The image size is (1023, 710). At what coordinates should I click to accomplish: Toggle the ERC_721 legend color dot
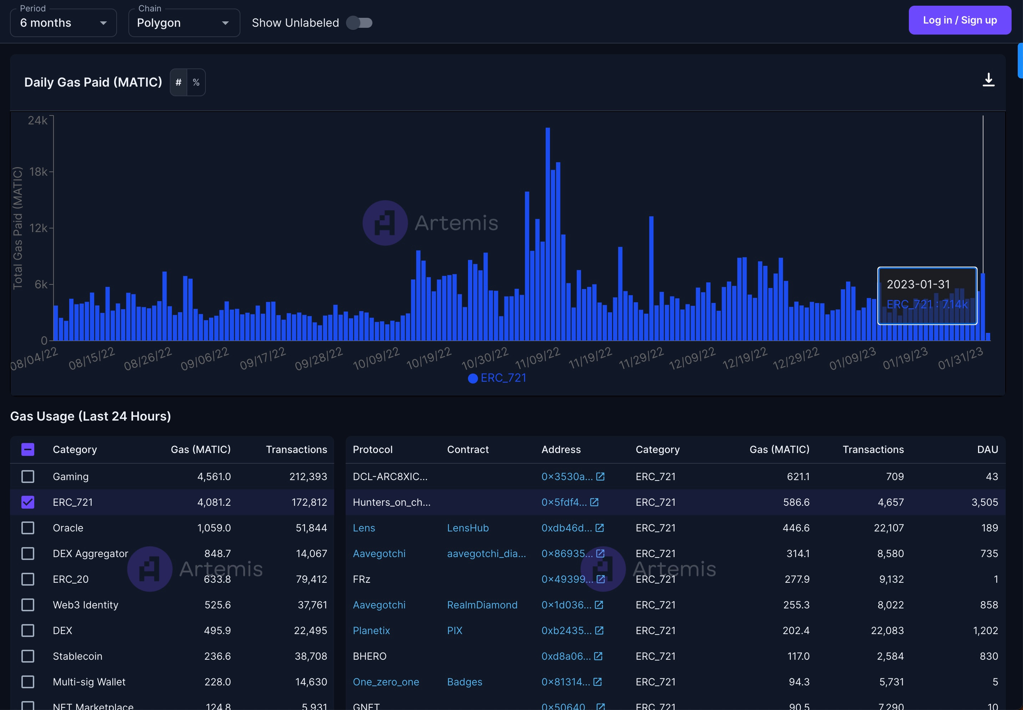point(473,378)
